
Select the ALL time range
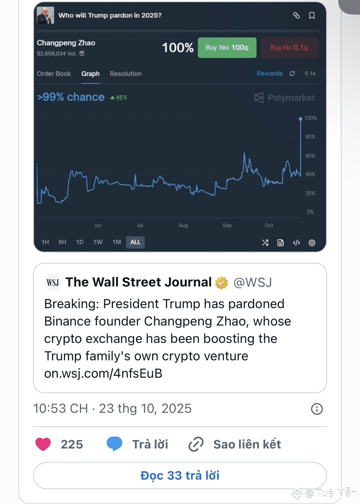[135, 242]
